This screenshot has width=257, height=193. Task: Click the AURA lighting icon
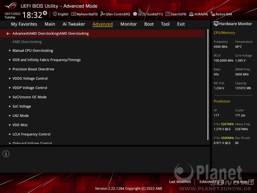click(191, 14)
